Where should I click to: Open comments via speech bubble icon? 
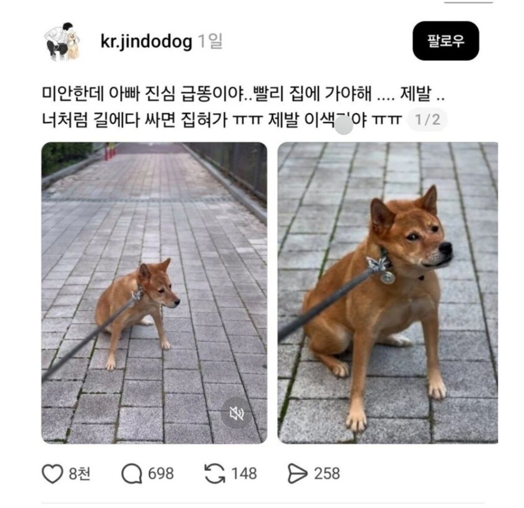132,474
